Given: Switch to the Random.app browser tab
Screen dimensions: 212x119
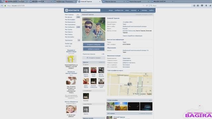Looking at the screenshot, I should pos(65,1).
